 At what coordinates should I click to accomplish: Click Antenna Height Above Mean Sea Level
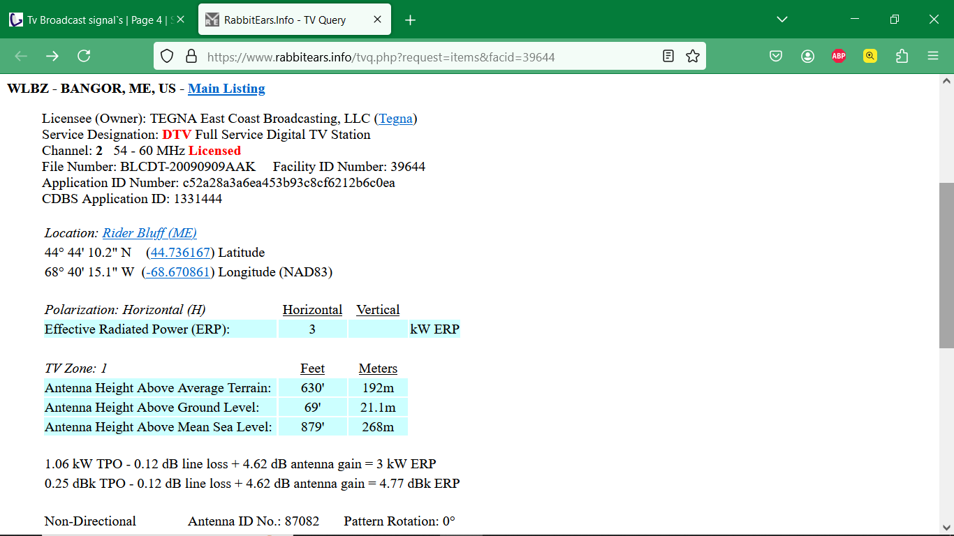[x=160, y=427]
